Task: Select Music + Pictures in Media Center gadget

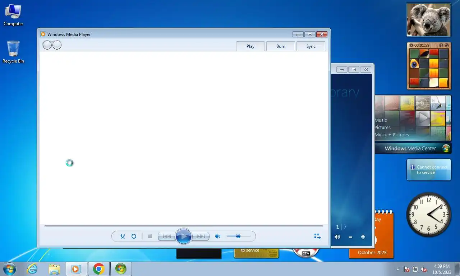Action: (x=392, y=135)
